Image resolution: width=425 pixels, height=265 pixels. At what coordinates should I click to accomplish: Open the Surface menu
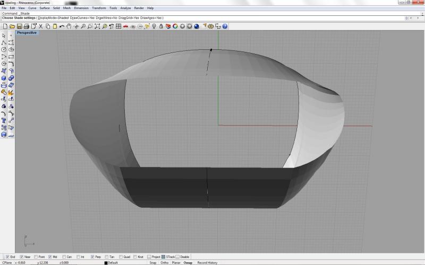(x=45, y=8)
